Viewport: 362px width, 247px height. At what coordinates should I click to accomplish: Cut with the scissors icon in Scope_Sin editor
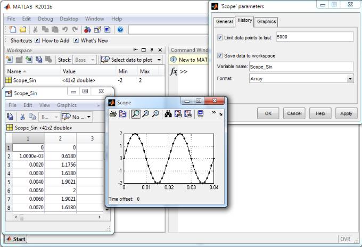point(22,117)
